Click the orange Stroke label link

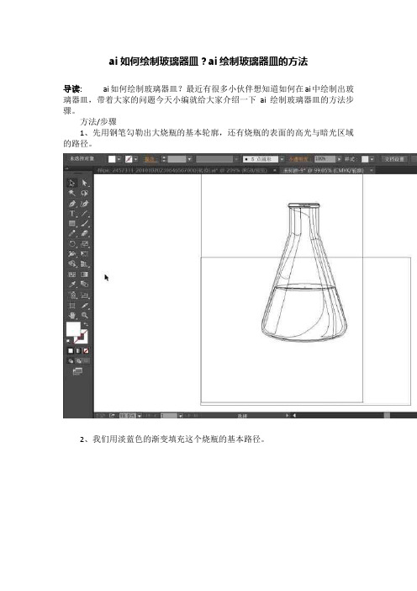click(150, 159)
